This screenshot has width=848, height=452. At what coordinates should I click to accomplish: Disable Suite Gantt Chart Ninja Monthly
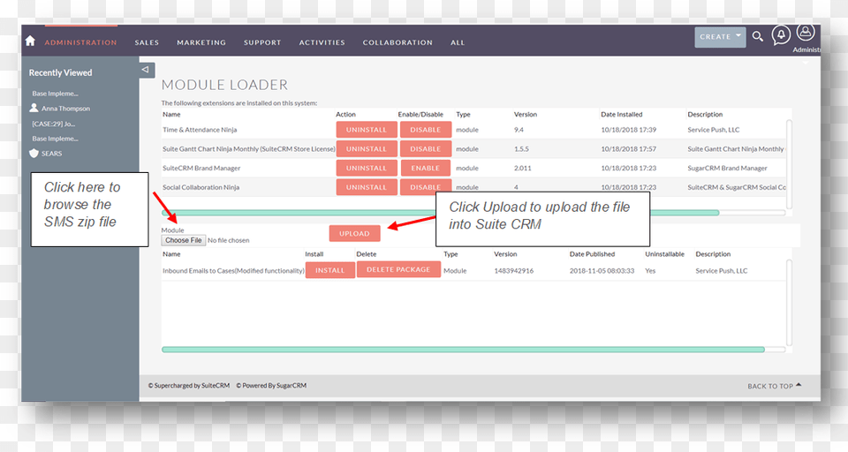pyautogui.click(x=425, y=149)
